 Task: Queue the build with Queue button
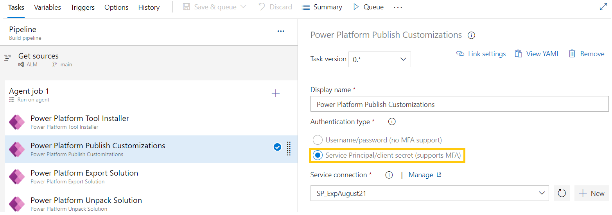(x=368, y=7)
